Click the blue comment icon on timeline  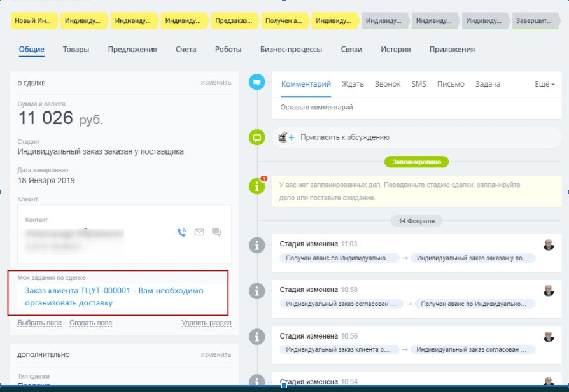[x=257, y=82]
